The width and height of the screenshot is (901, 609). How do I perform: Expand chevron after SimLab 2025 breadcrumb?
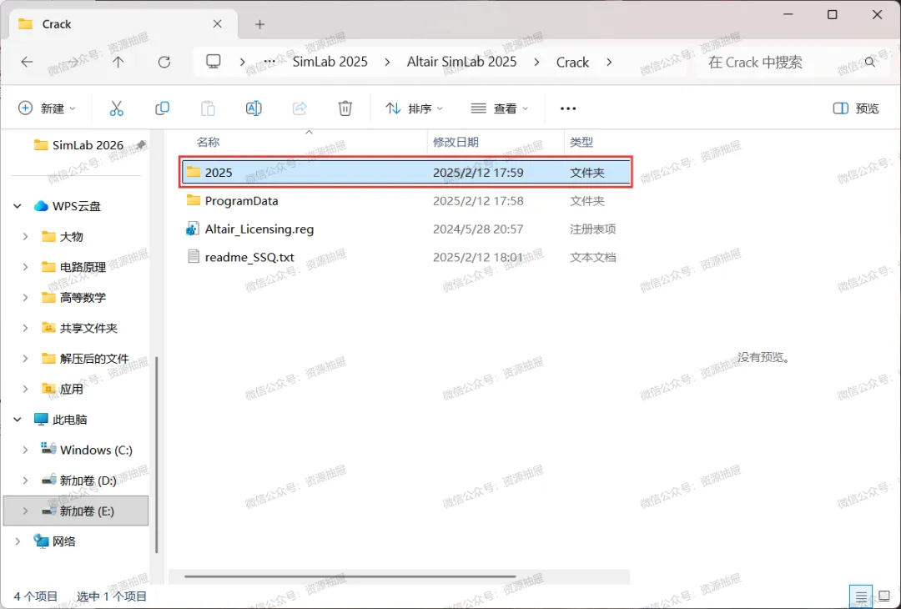(387, 62)
